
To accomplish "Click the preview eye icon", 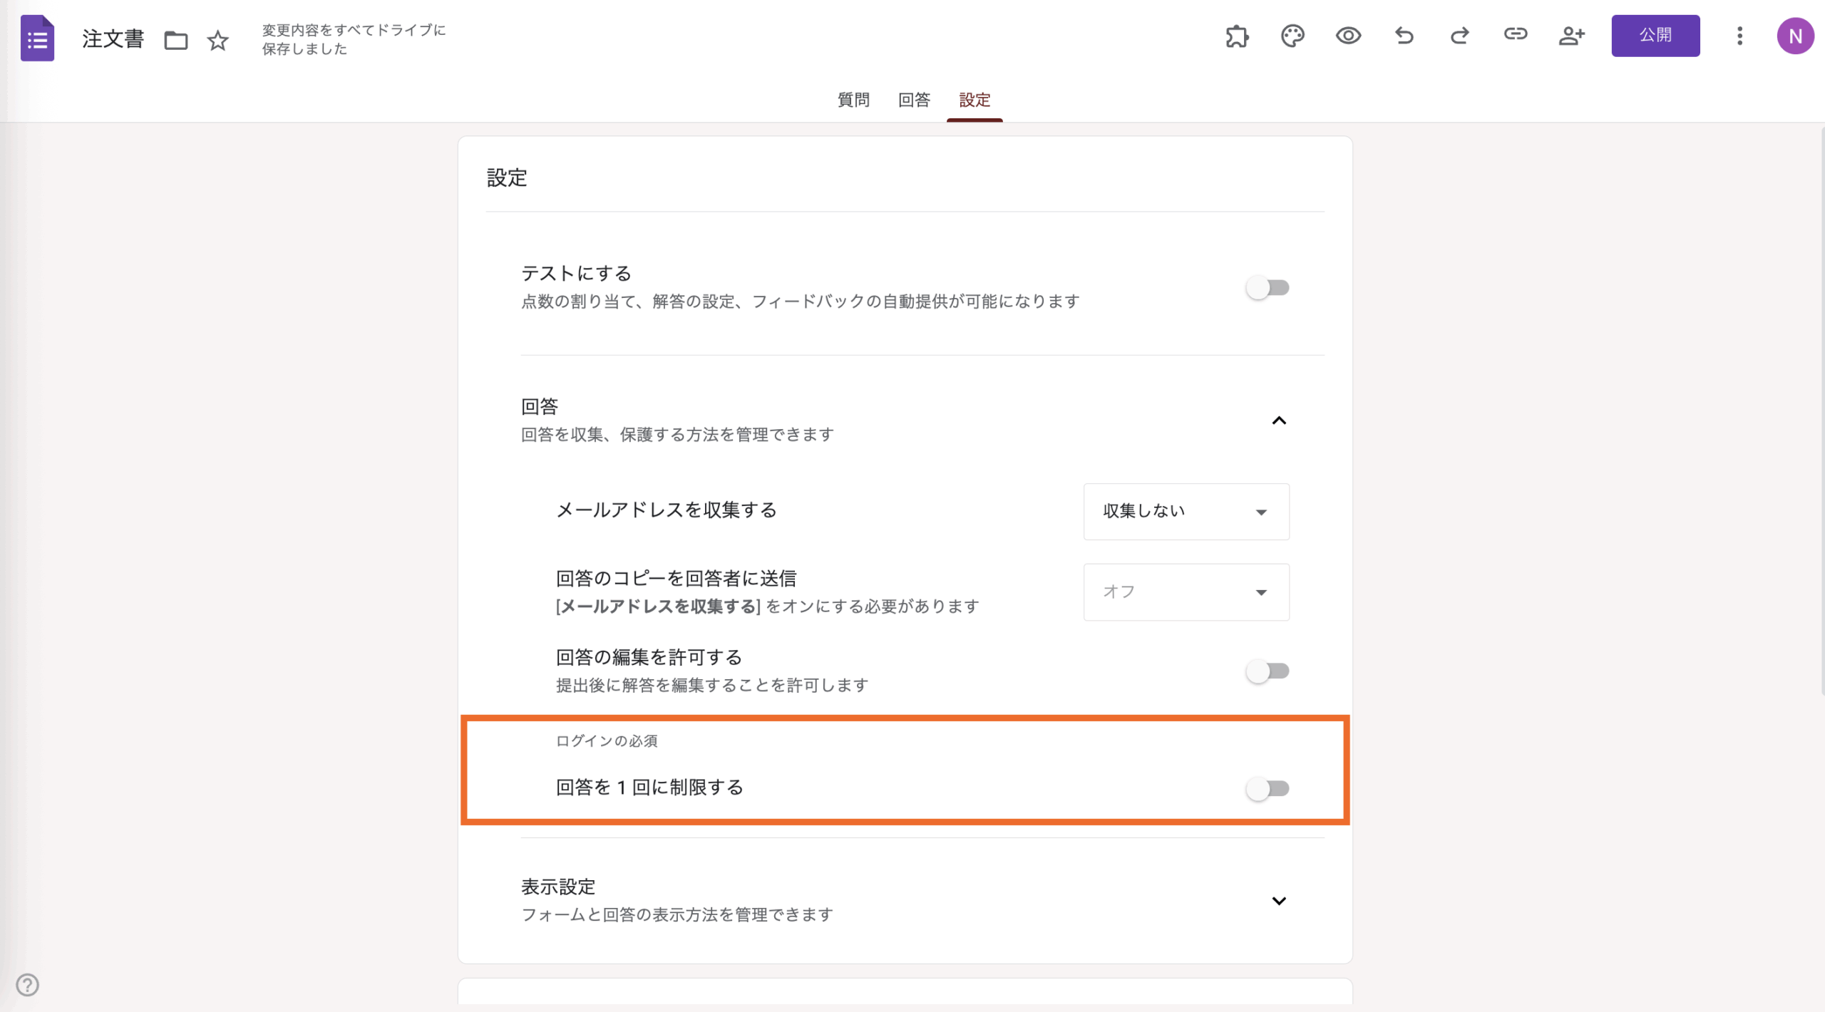I will pyautogui.click(x=1348, y=36).
